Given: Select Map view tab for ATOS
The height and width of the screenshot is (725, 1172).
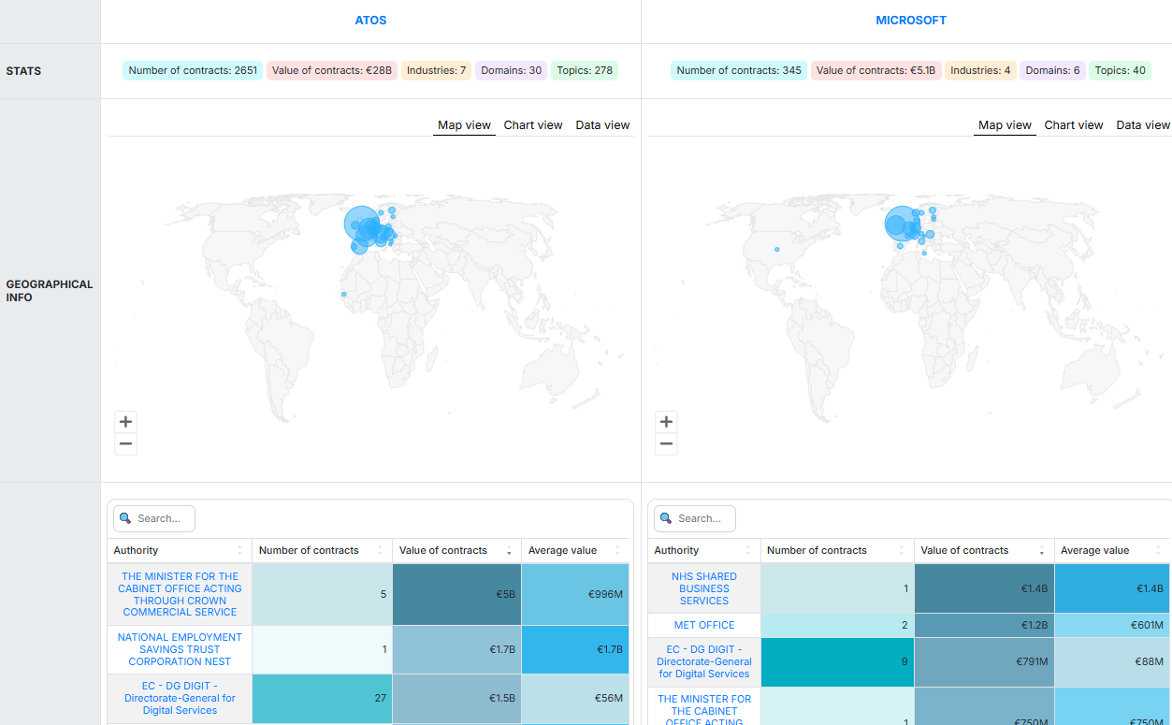Looking at the screenshot, I should click(x=464, y=125).
